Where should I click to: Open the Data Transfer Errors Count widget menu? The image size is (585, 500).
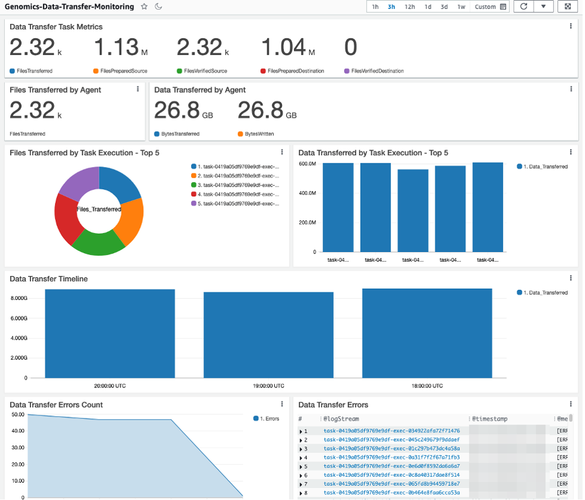point(282,404)
